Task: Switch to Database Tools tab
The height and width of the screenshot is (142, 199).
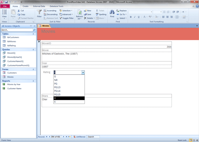Action: pyautogui.click(x=57, y=6)
